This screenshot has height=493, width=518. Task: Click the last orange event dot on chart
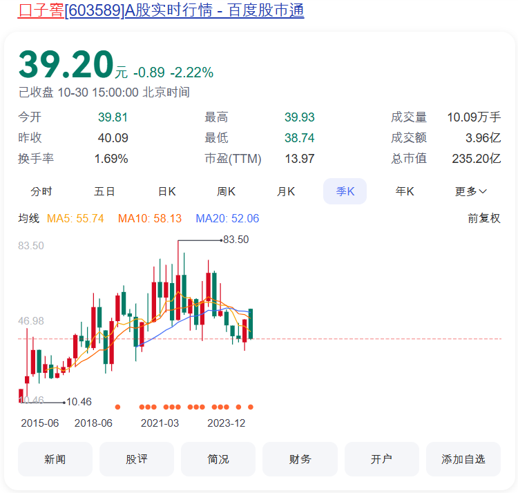(x=251, y=407)
